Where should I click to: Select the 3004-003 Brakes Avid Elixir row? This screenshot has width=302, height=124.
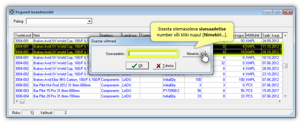point(56,79)
